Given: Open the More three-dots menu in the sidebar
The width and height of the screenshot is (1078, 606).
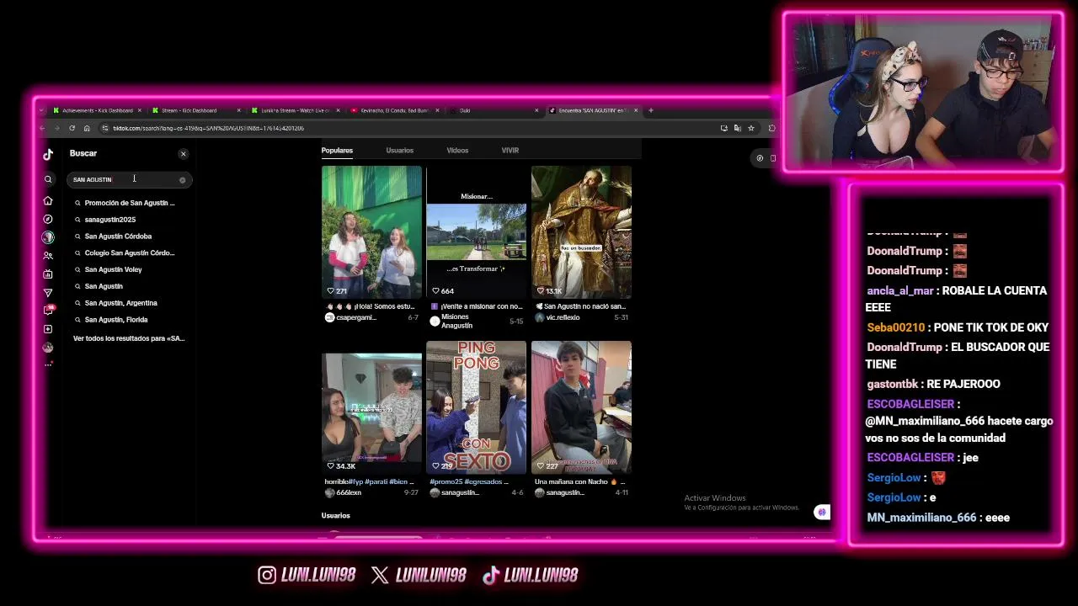Looking at the screenshot, I should click(48, 364).
